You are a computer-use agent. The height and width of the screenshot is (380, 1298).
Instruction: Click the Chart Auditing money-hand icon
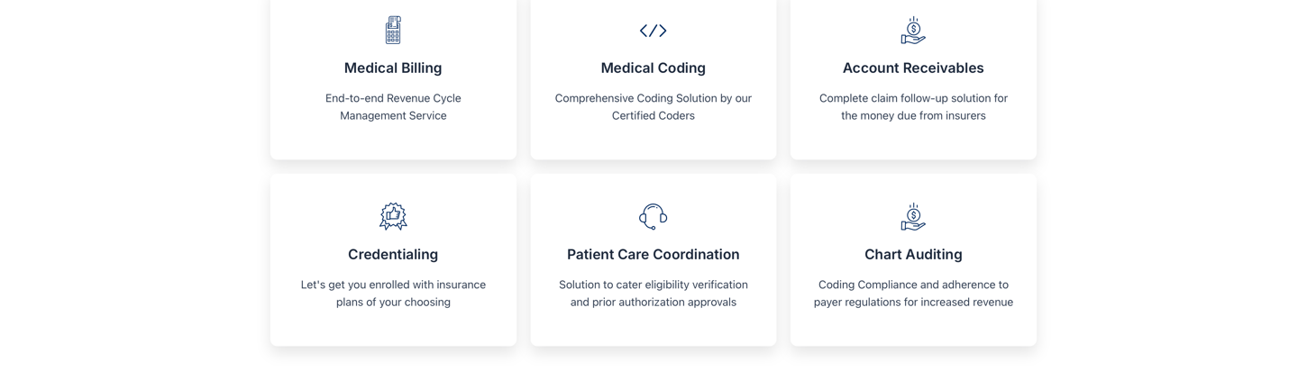pyautogui.click(x=913, y=216)
